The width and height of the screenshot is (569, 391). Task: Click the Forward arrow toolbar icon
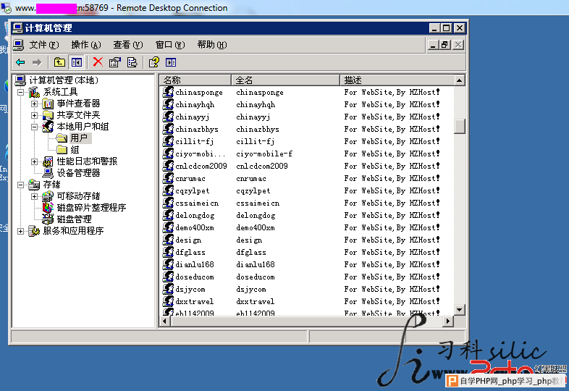click(x=37, y=62)
